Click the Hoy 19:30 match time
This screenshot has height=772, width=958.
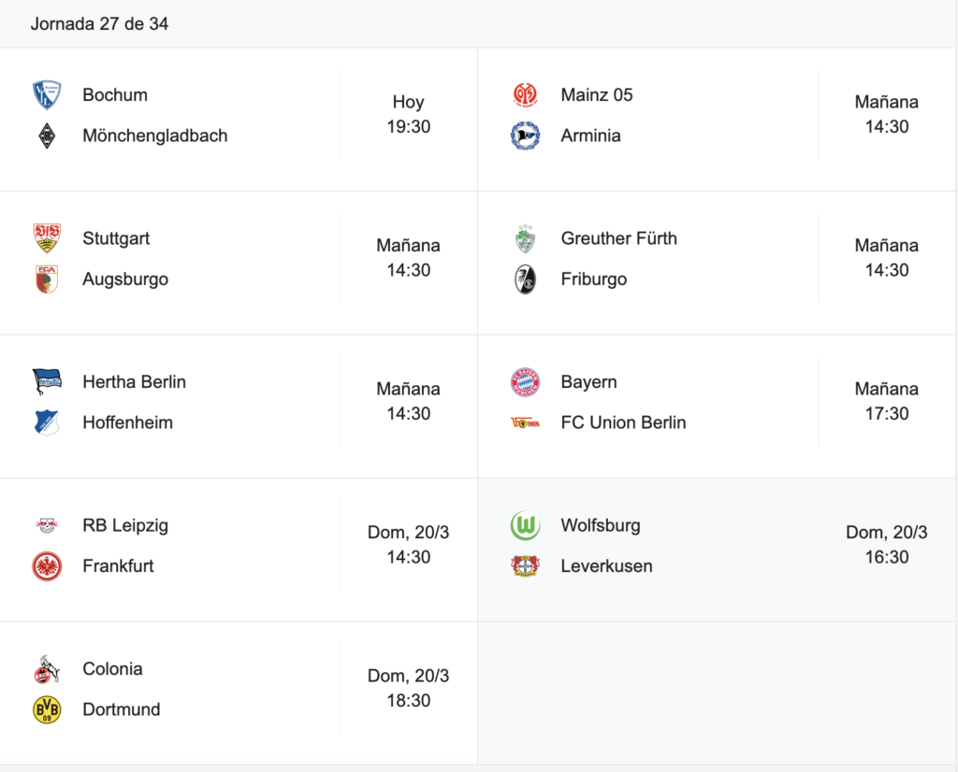click(408, 114)
